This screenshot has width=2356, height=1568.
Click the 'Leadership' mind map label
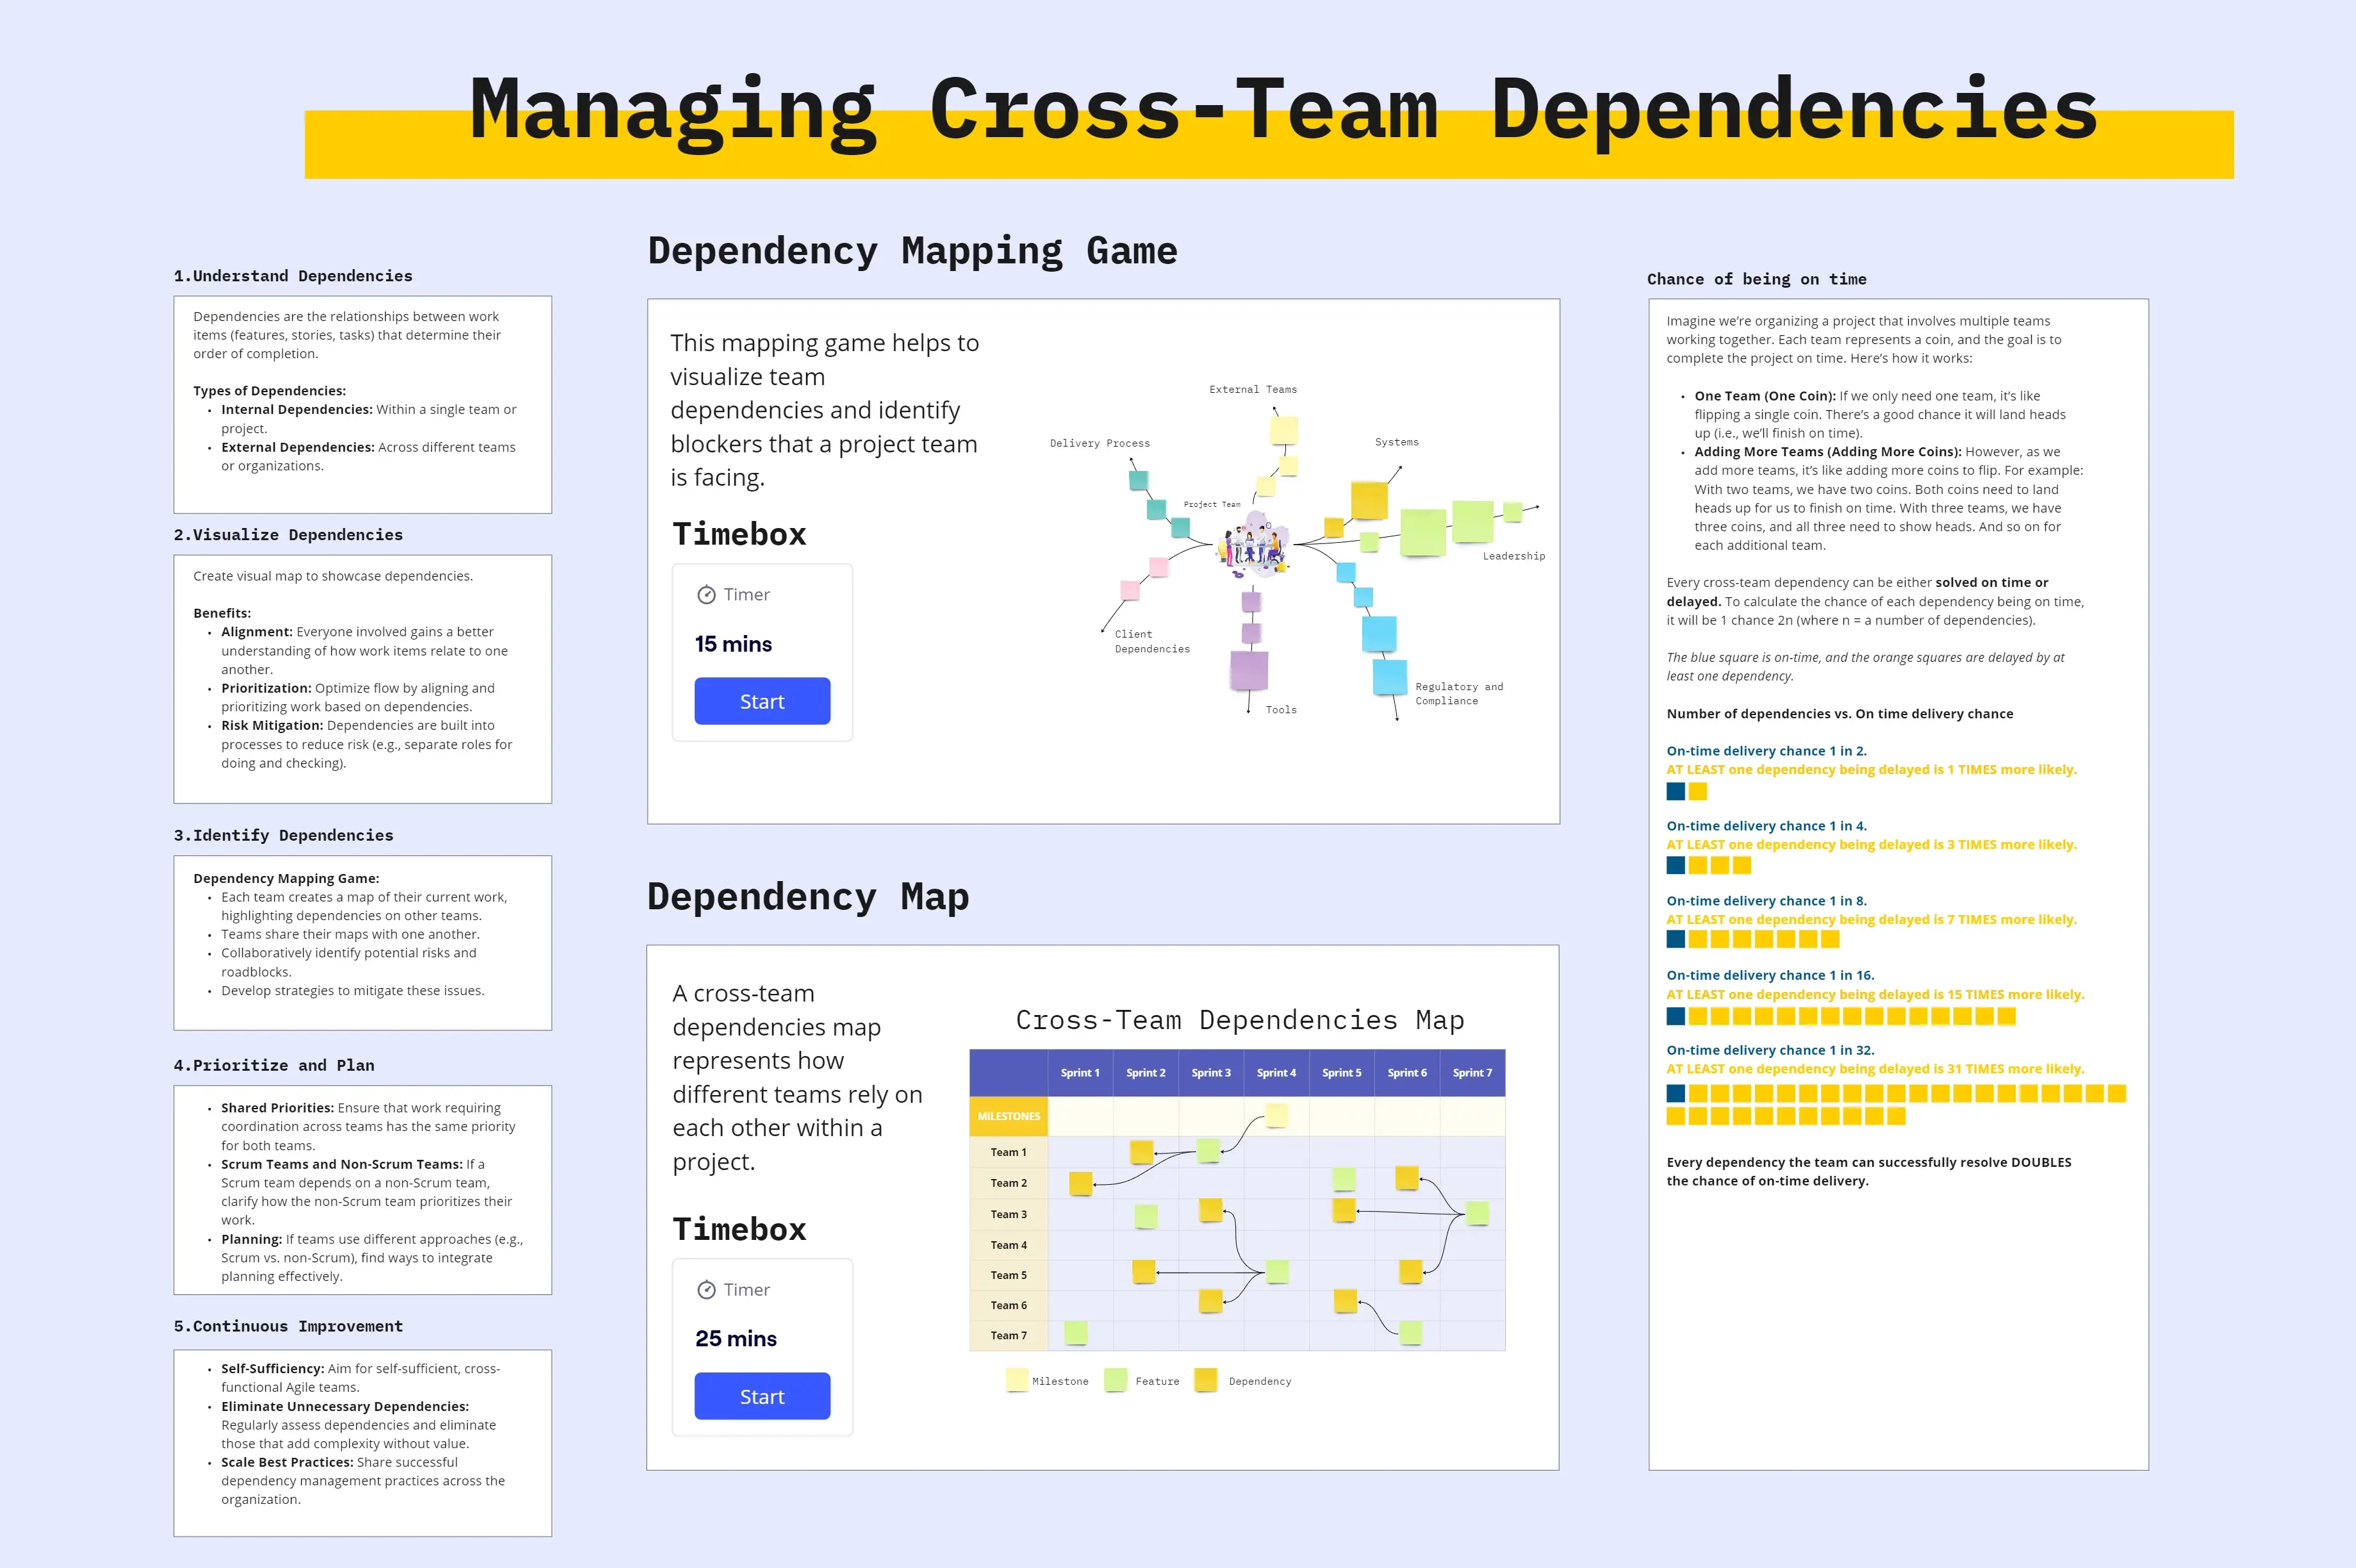(1514, 556)
